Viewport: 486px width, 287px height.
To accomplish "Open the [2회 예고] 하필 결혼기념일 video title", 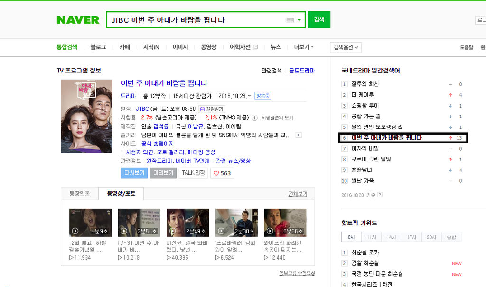I will [x=88, y=246].
